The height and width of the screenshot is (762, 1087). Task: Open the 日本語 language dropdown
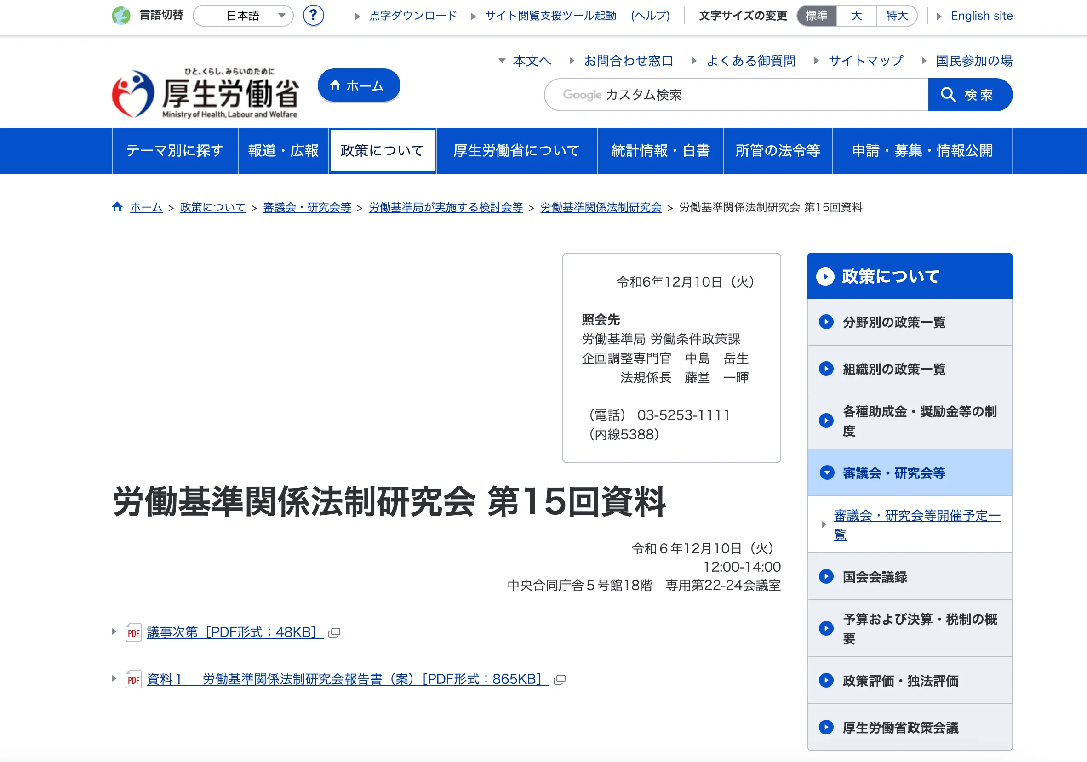243,15
